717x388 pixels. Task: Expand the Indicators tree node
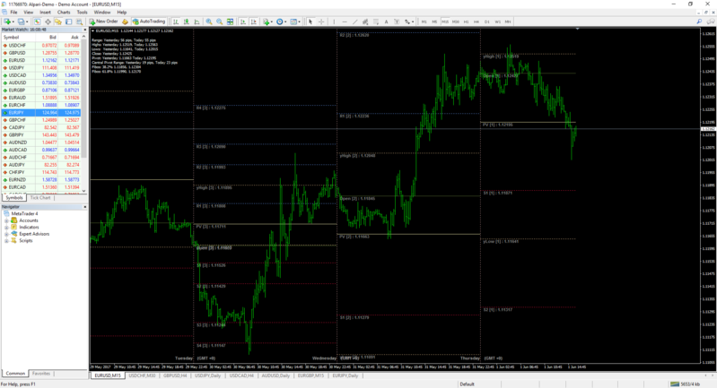pos(6,228)
